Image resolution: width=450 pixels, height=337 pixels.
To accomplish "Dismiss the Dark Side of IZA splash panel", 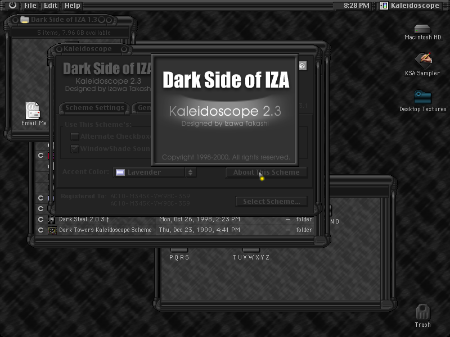I will pos(225,110).
